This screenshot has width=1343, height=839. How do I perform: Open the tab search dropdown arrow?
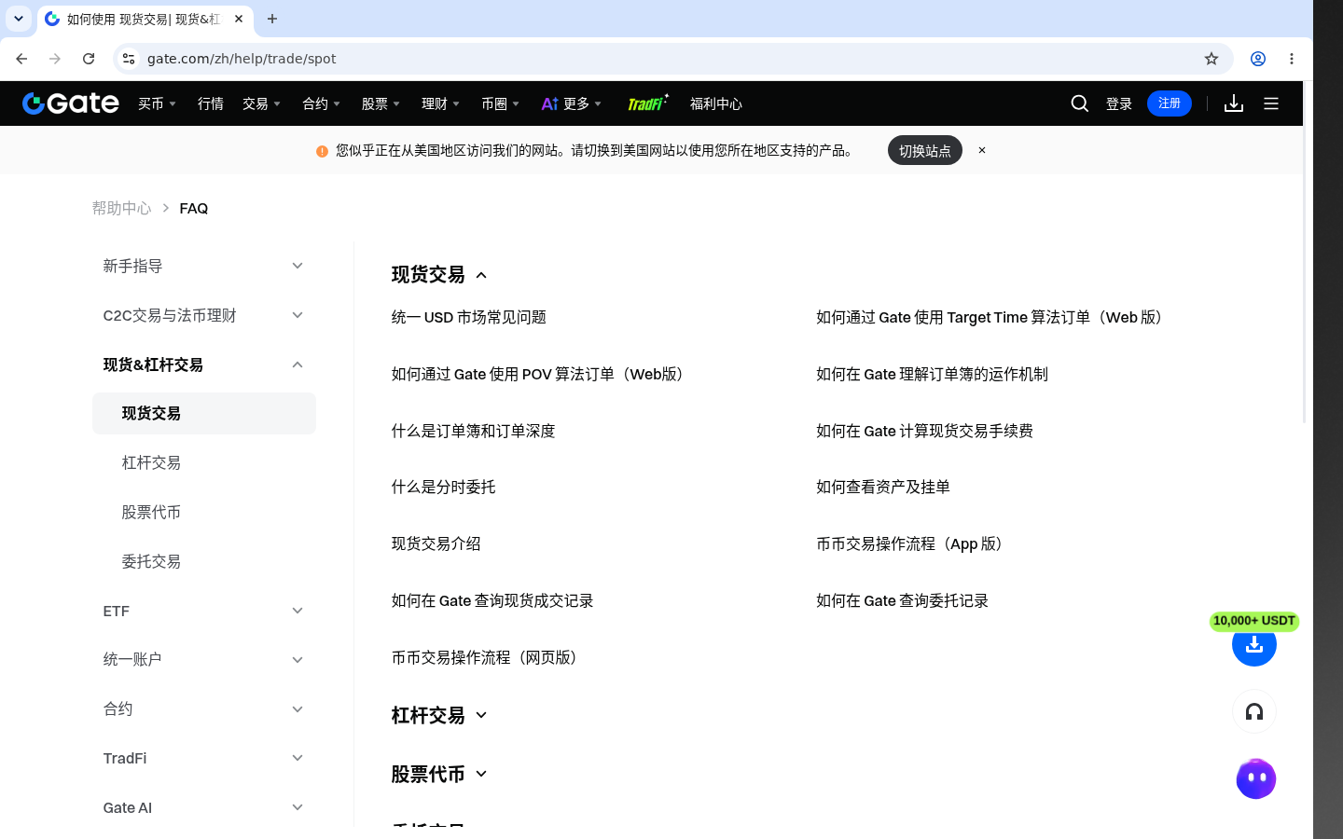tap(19, 19)
